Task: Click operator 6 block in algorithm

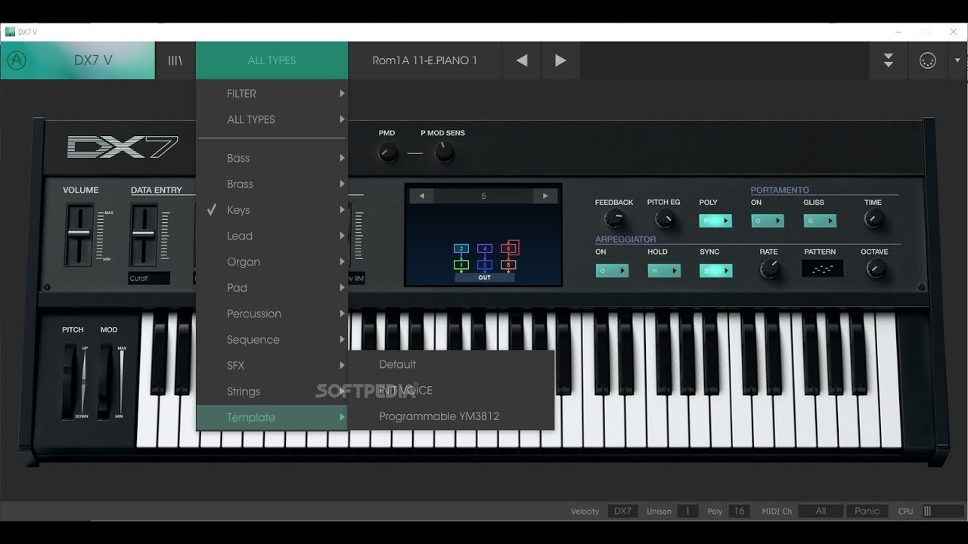Action: [510, 248]
